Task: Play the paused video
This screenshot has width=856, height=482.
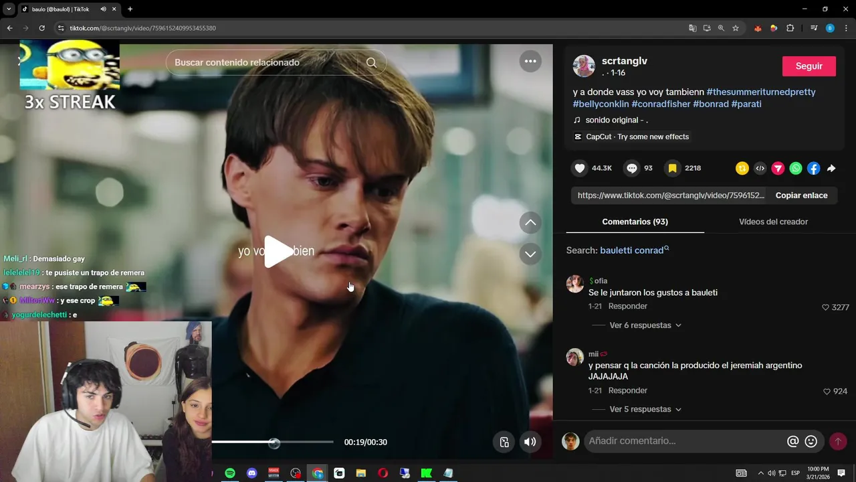Action: [x=278, y=252]
